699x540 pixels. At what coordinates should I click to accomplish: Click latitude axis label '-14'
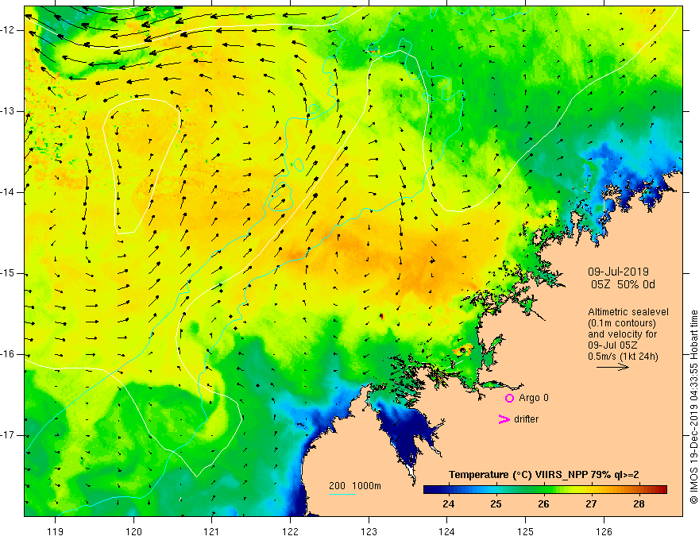(8, 192)
